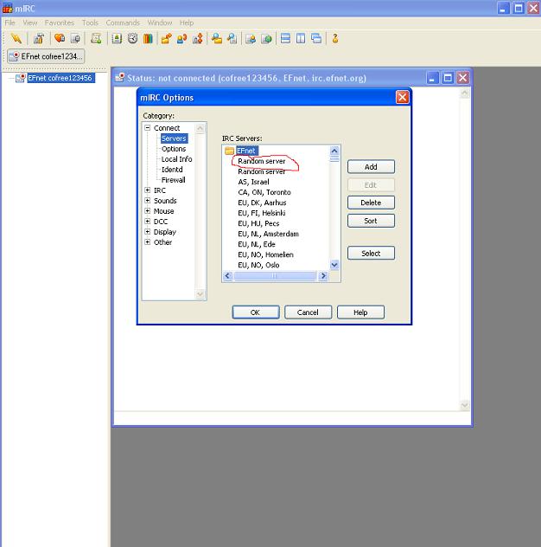Select Firewall in category tree
This screenshot has width=541, height=547.
173,180
